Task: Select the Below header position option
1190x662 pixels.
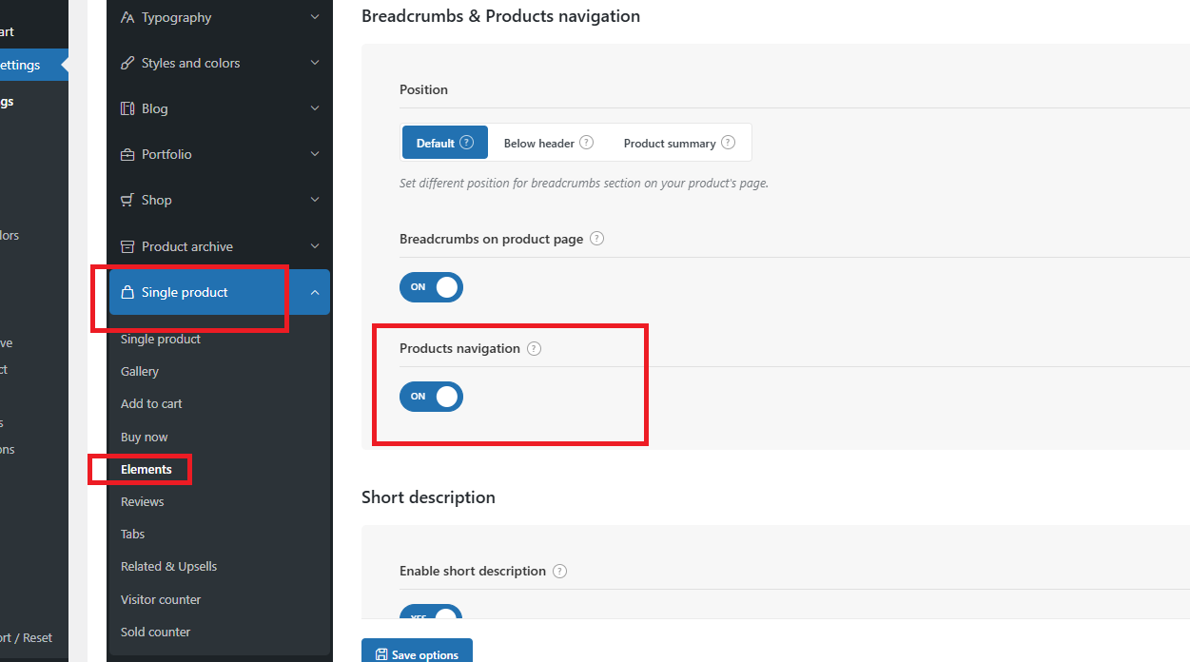Action: click(x=549, y=143)
